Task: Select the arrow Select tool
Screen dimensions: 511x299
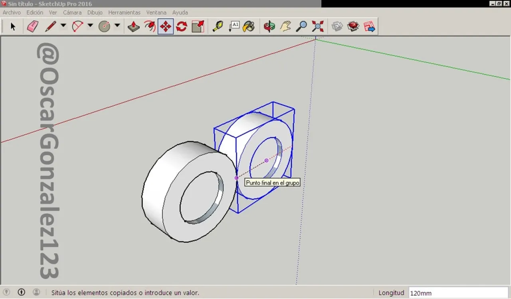Action: point(13,27)
